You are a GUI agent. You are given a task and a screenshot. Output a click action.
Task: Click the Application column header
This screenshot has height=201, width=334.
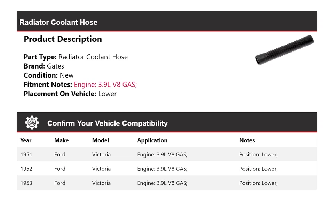pyautogui.click(x=152, y=140)
